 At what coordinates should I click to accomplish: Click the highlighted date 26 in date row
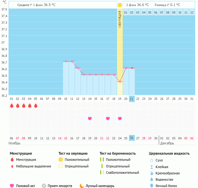click(x=132, y=138)
